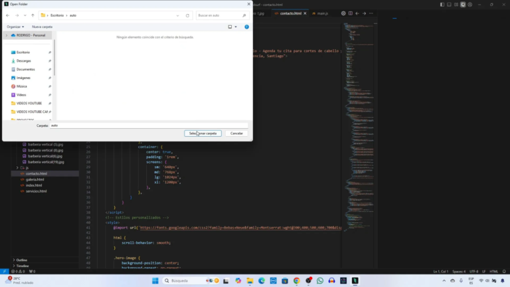
Task: Refresh the auto folder listing
Action: tap(187, 15)
